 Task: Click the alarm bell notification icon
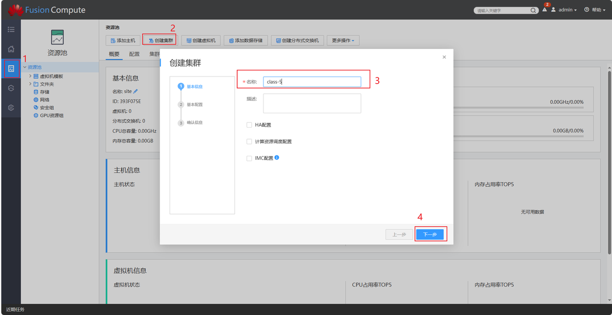[545, 10]
